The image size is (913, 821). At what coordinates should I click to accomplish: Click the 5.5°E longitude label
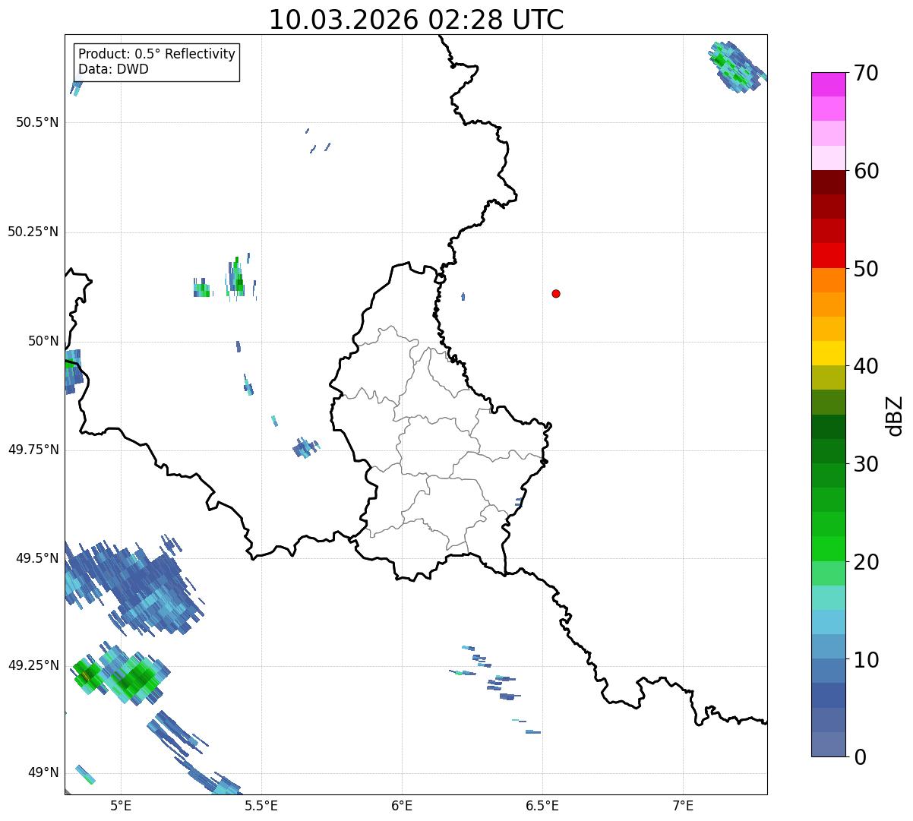[x=261, y=805]
